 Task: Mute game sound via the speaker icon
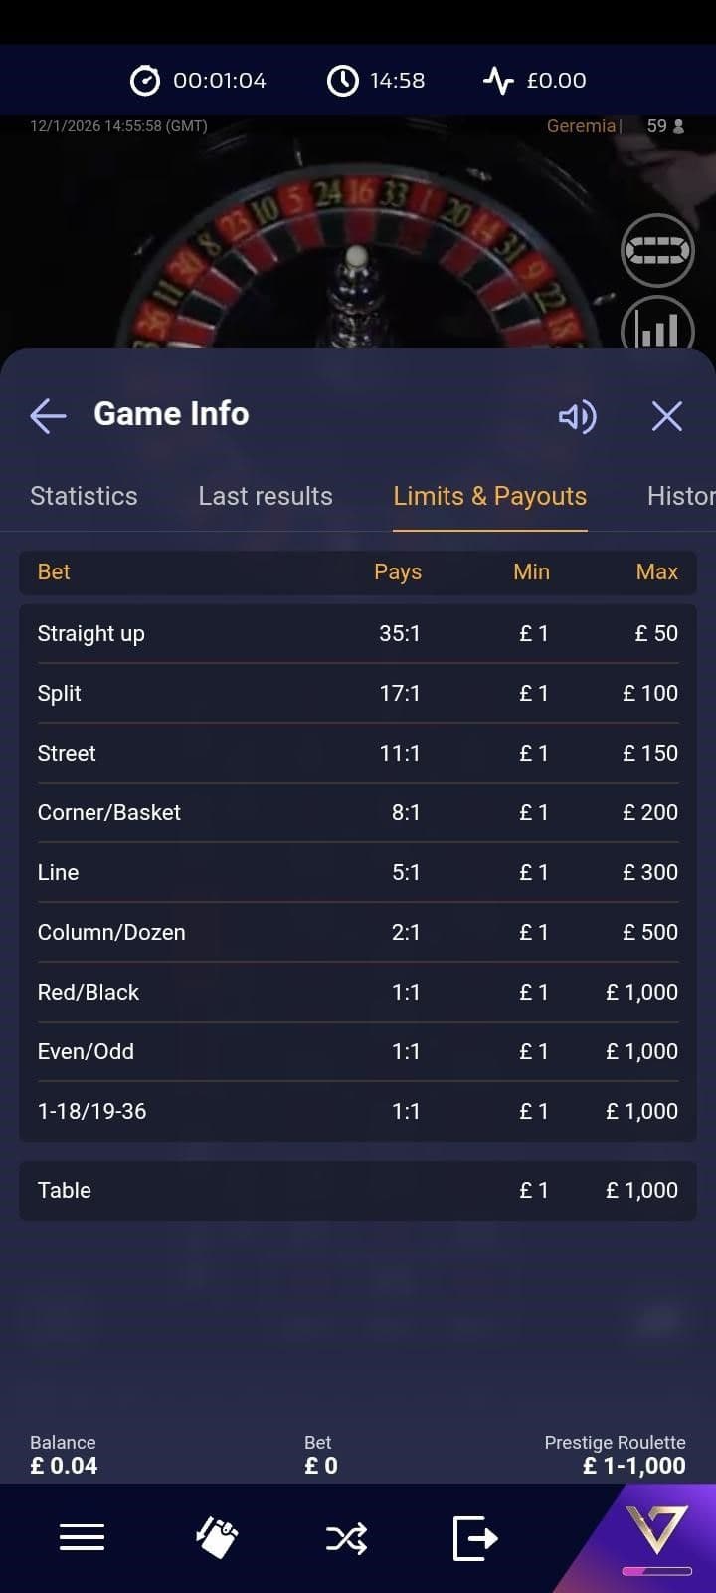pyautogui.click(x=577, y=417)
